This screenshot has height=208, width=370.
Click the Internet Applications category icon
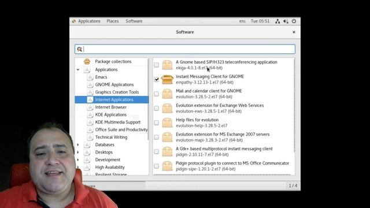(90, 99)
